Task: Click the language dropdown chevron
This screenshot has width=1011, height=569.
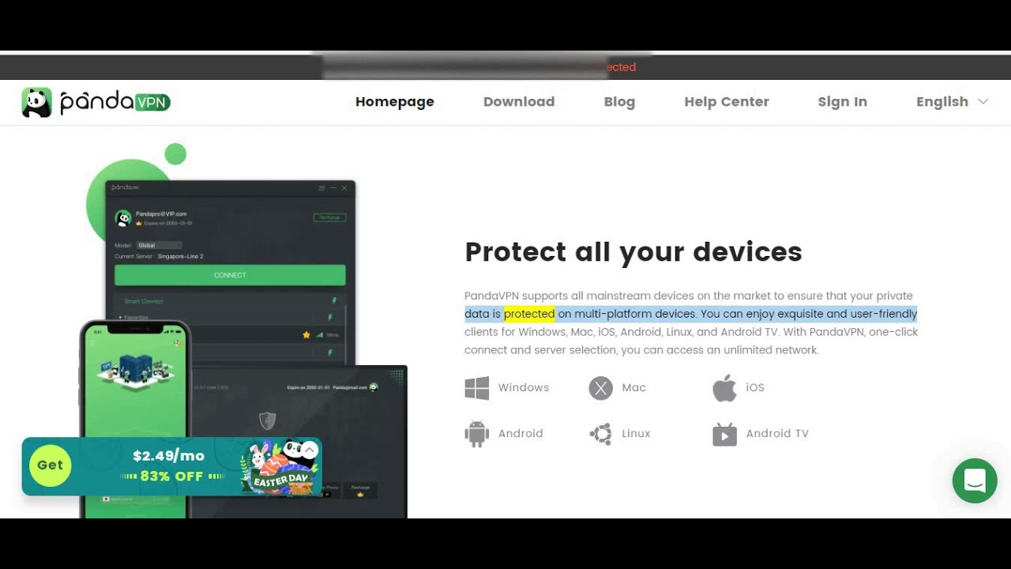Action: pyautogui.click(x=983, y=102)
